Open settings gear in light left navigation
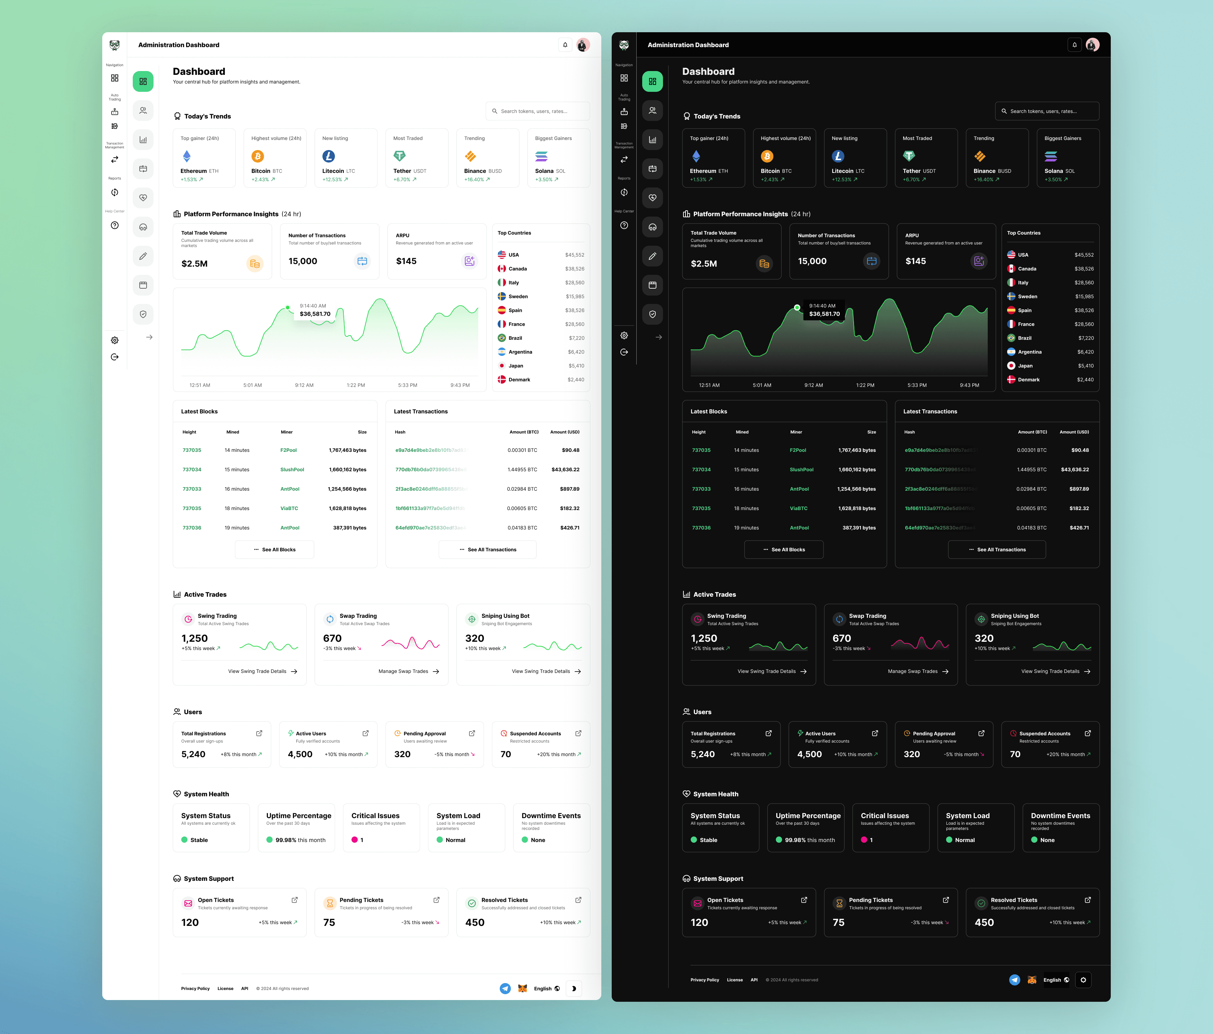The height and width of the screenshot is (1034, 1213). pos(115,340)
